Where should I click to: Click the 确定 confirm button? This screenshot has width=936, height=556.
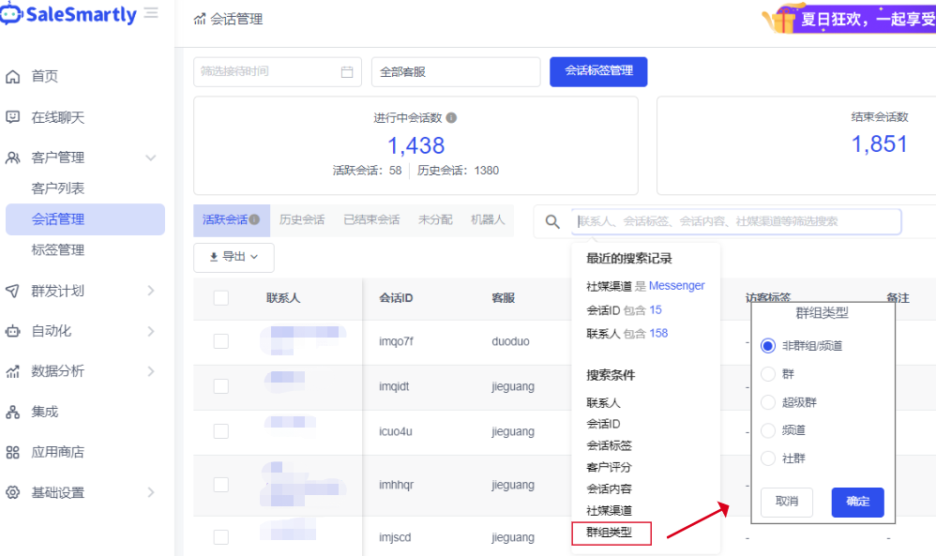(857, 502)
